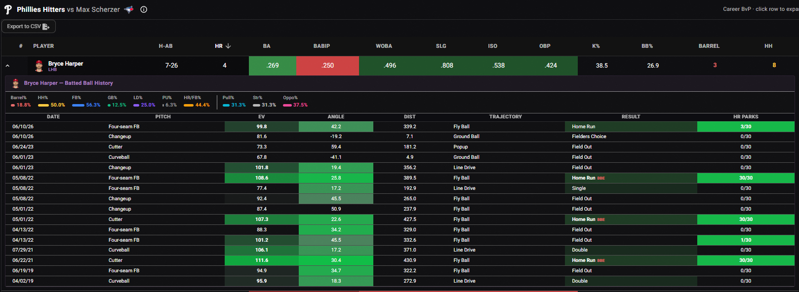Screen dimensions: 799x292
Task: Click the .269 batting average cell
Action: coord(273,66)
